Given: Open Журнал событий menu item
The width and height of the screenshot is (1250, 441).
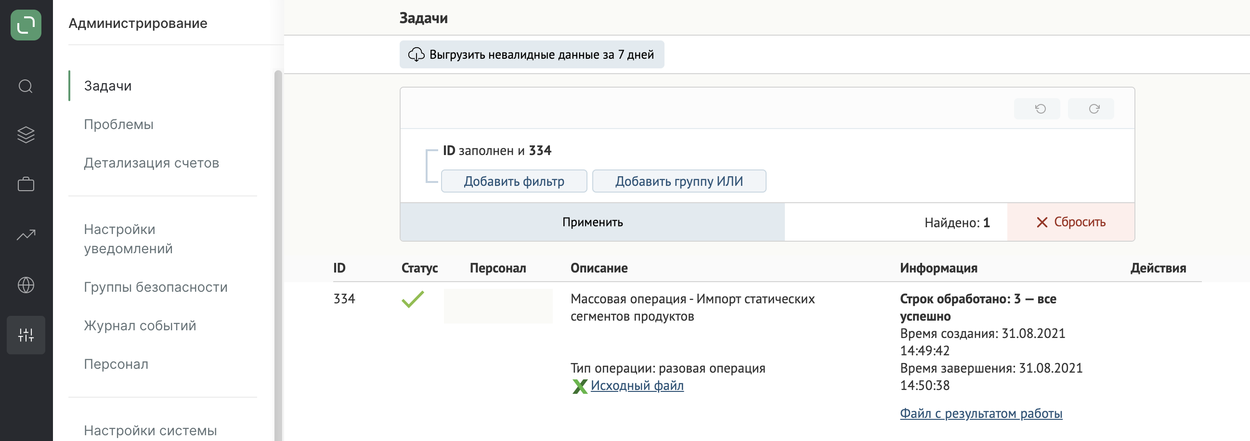Looking at the screenshot, I should [140, 325].
